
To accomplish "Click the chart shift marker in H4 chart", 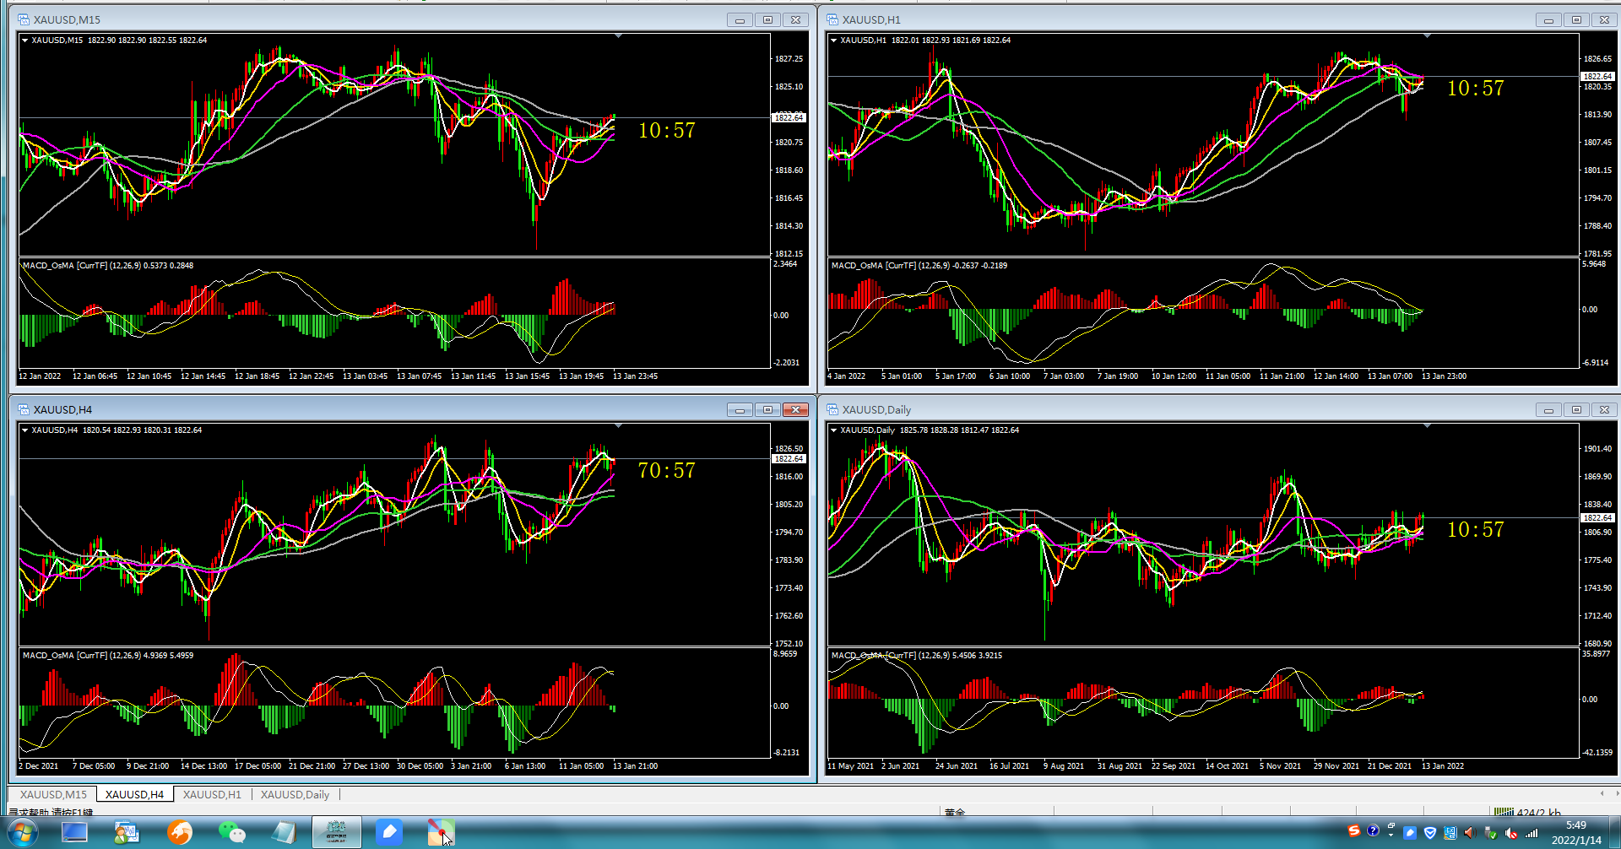I will coord(619,426).
